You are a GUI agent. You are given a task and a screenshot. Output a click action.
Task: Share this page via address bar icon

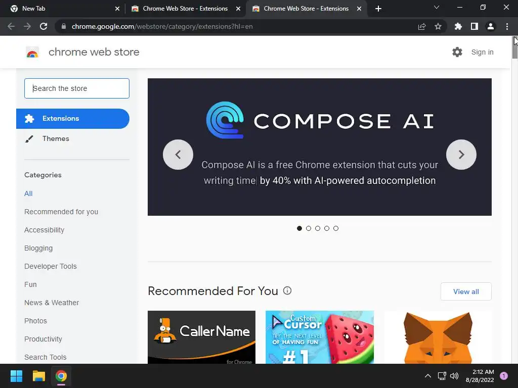[x=422, y=26]
